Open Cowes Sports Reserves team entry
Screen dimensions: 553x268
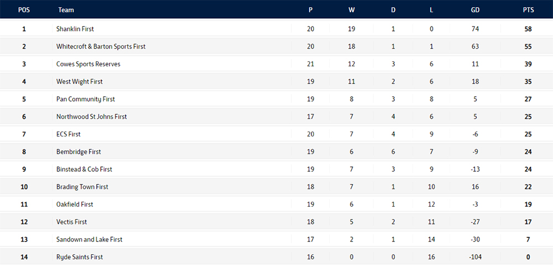point(88,64)
